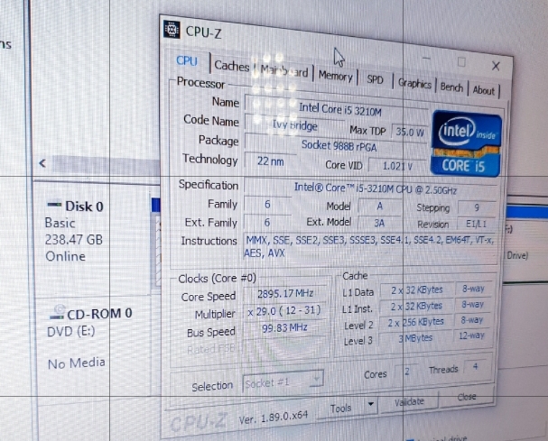View the About tab

[484, 90]
